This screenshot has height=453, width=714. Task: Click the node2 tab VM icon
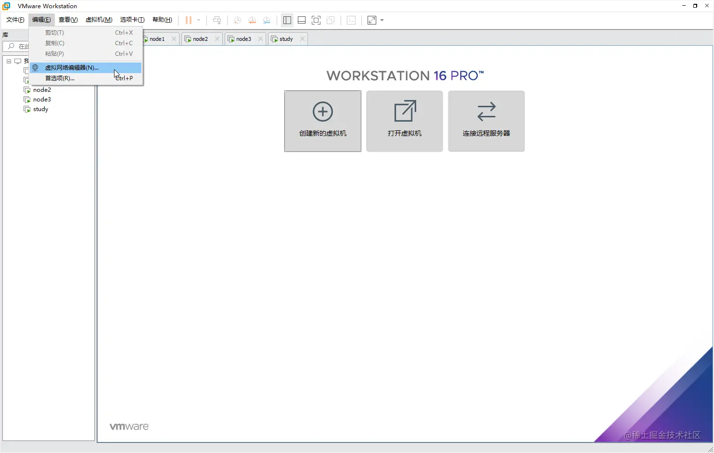click(x=188, y=39)
